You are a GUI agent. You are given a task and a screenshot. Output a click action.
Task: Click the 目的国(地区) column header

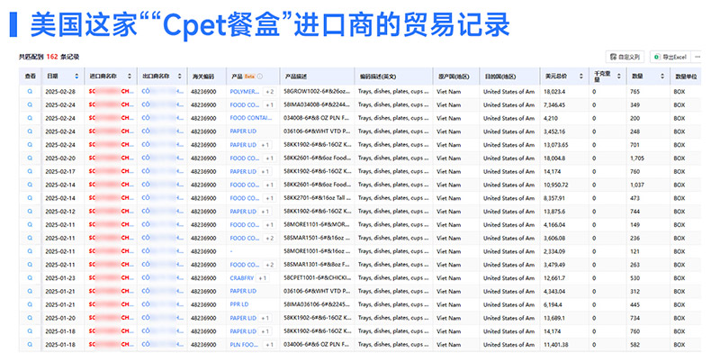click(500, 77)
